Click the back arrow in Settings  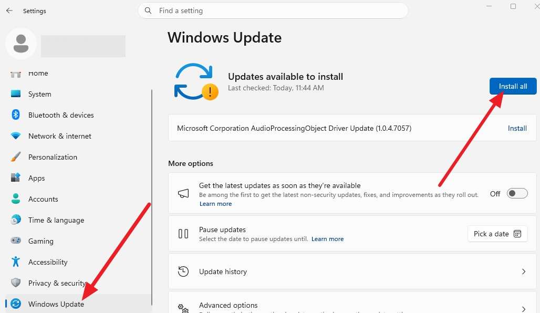[x=9, y=11]
